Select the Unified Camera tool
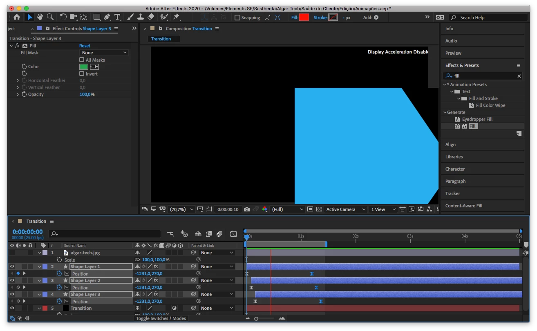Image resolution: width=537 pixels, height=331 pixels. pyautogui.click(x=74, y=17)
